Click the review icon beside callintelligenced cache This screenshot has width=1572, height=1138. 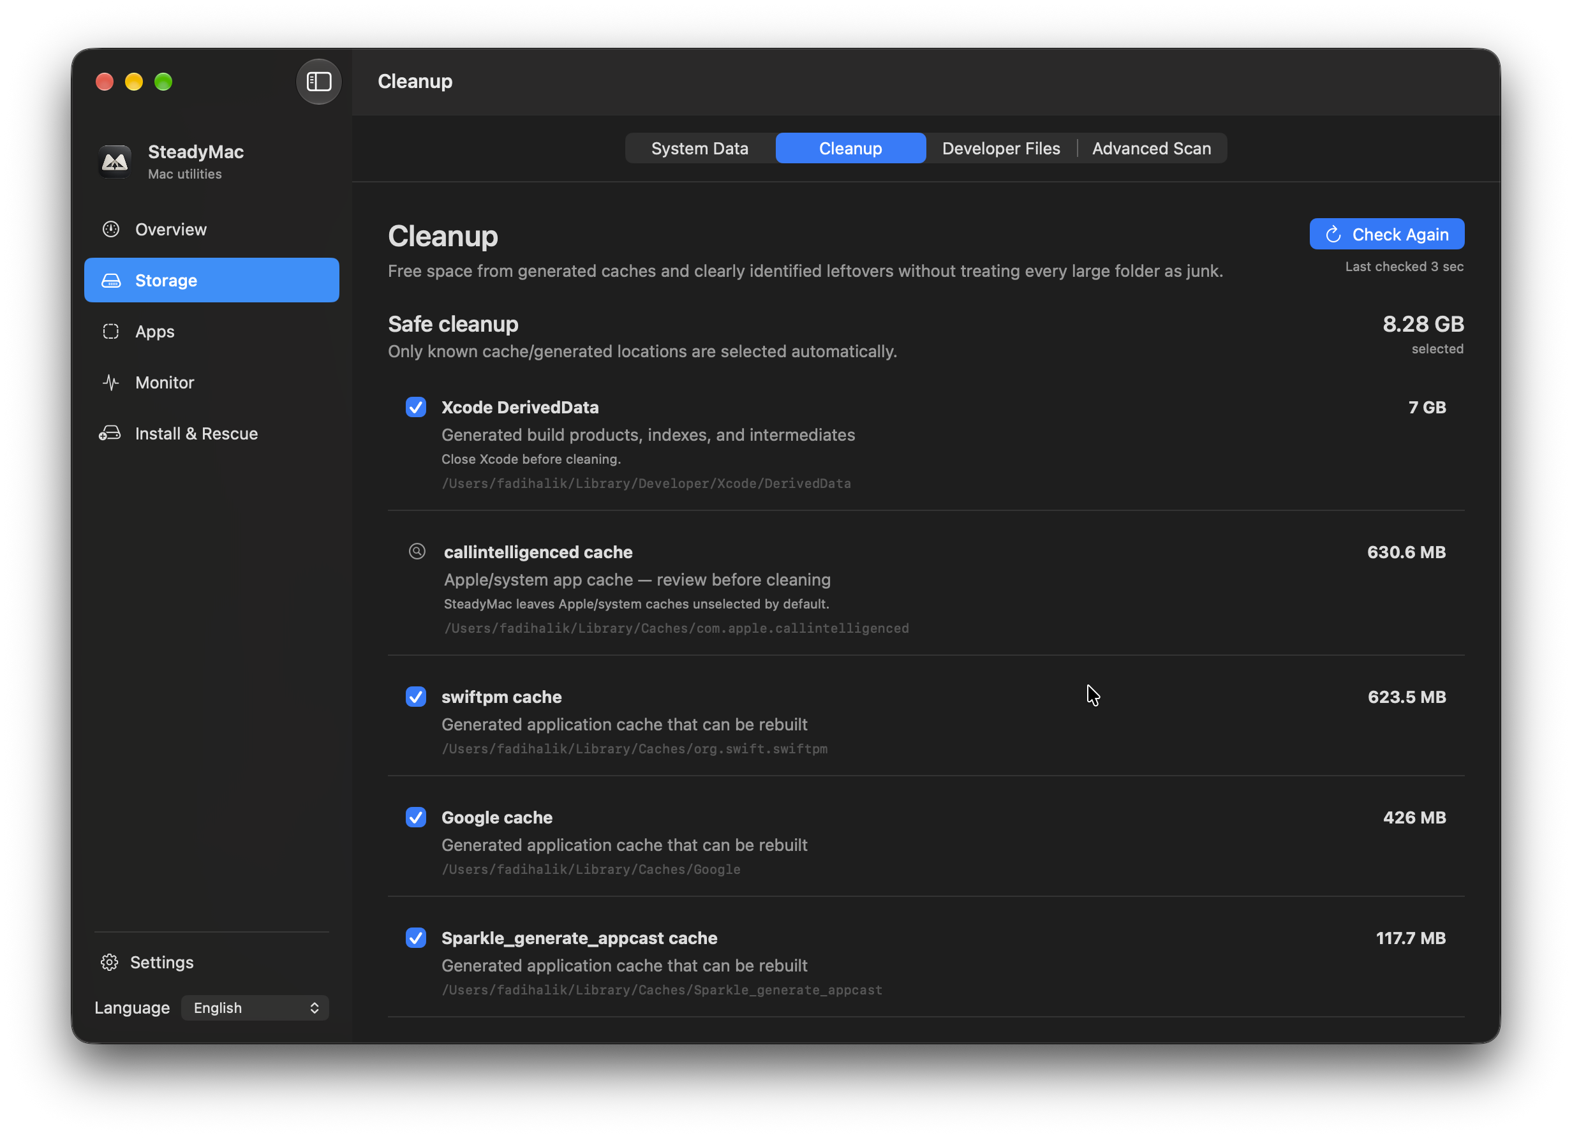417,552
